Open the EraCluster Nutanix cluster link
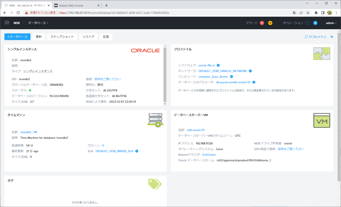This screenshot has width=341, height=207. point(209,155)
